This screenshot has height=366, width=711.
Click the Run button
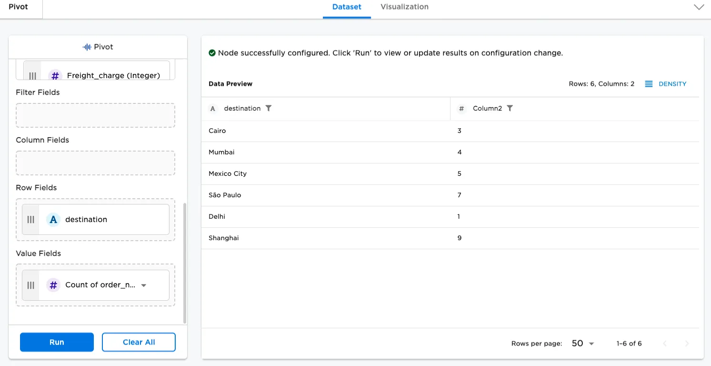[x=57, y=342]
